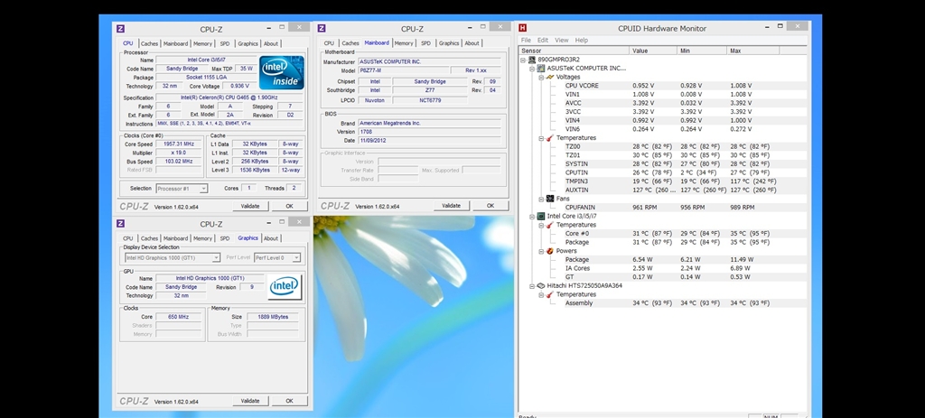The image size is (925, 418).
Task: Click OK in the Mainboard tab window
Action: [491, 206]
